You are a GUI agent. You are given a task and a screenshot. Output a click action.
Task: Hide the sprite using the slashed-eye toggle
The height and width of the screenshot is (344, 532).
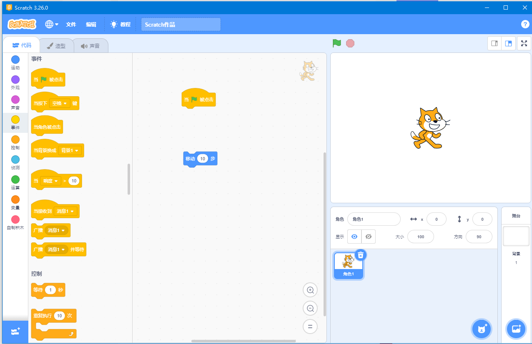pyautogui.click(x=369, y=236)
